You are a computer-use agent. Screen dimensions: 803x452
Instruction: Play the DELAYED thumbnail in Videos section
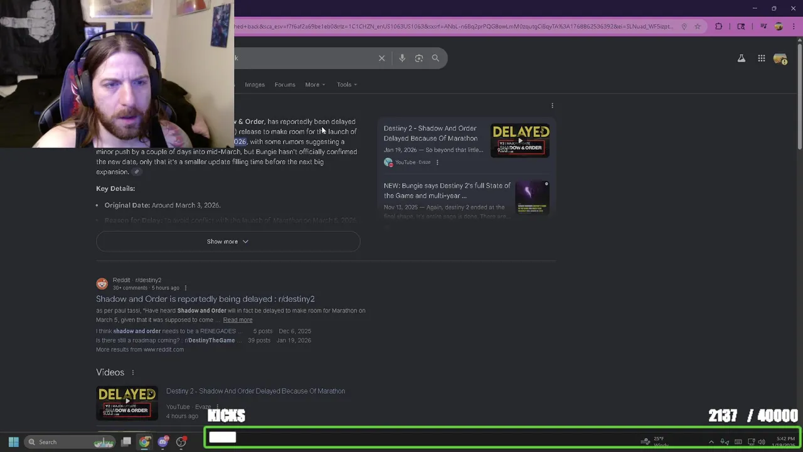point(127,403)
